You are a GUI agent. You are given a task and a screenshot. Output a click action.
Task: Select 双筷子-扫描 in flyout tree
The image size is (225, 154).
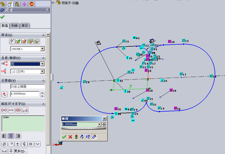click(x=70, y=3)
